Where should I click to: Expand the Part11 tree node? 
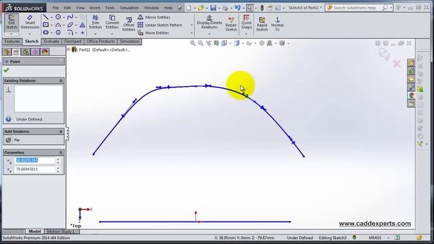[68, 49]
